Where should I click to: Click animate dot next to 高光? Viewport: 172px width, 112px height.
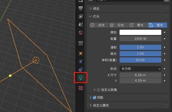[x=165, y=54]
